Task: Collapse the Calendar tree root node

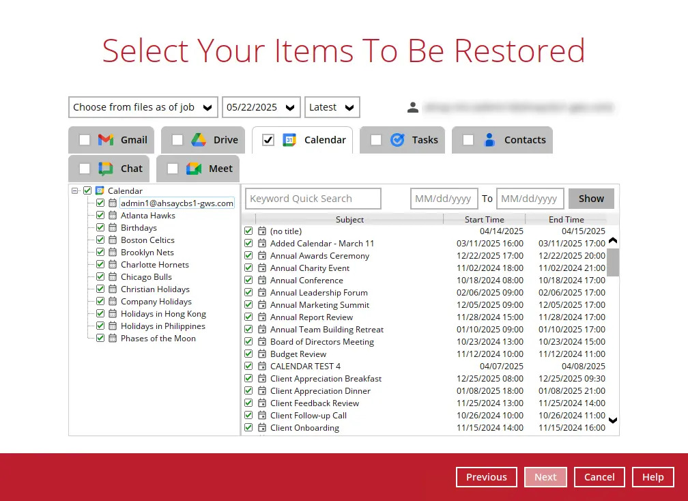Action: [75, 191]
